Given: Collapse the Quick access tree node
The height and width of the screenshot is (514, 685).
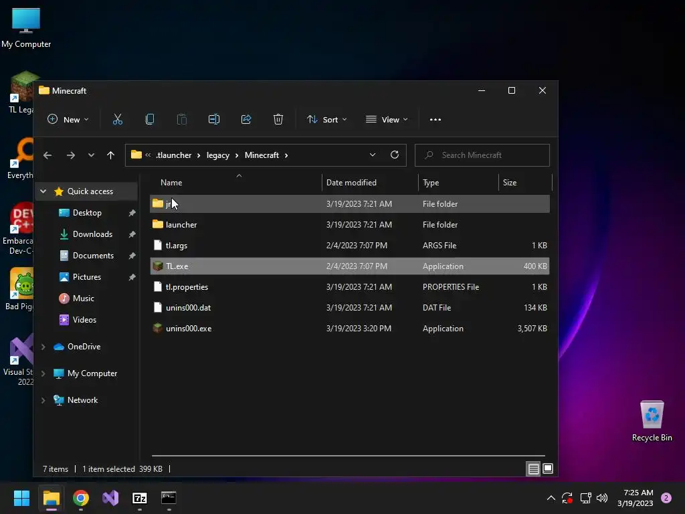Looking at the screenshot, I should click(x=43, y=191).
